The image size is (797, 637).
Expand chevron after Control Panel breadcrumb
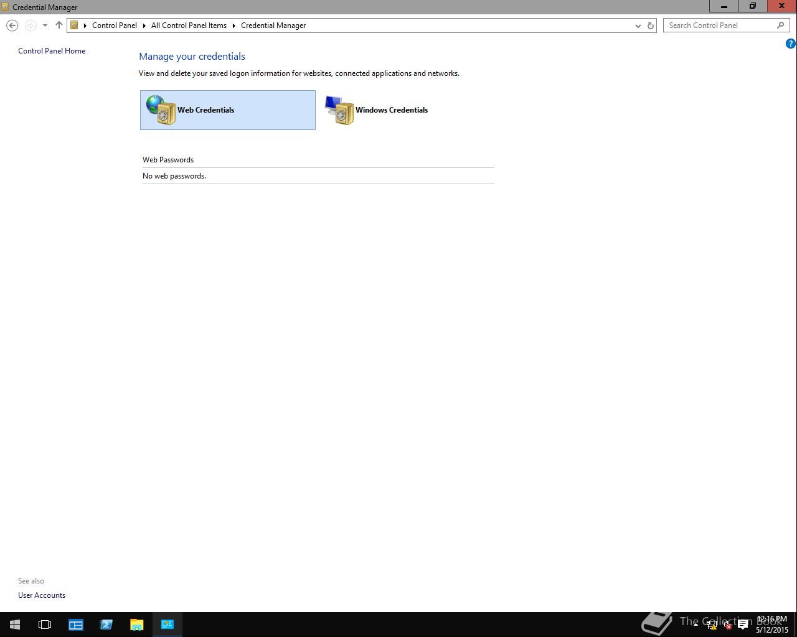pos(144,26)
